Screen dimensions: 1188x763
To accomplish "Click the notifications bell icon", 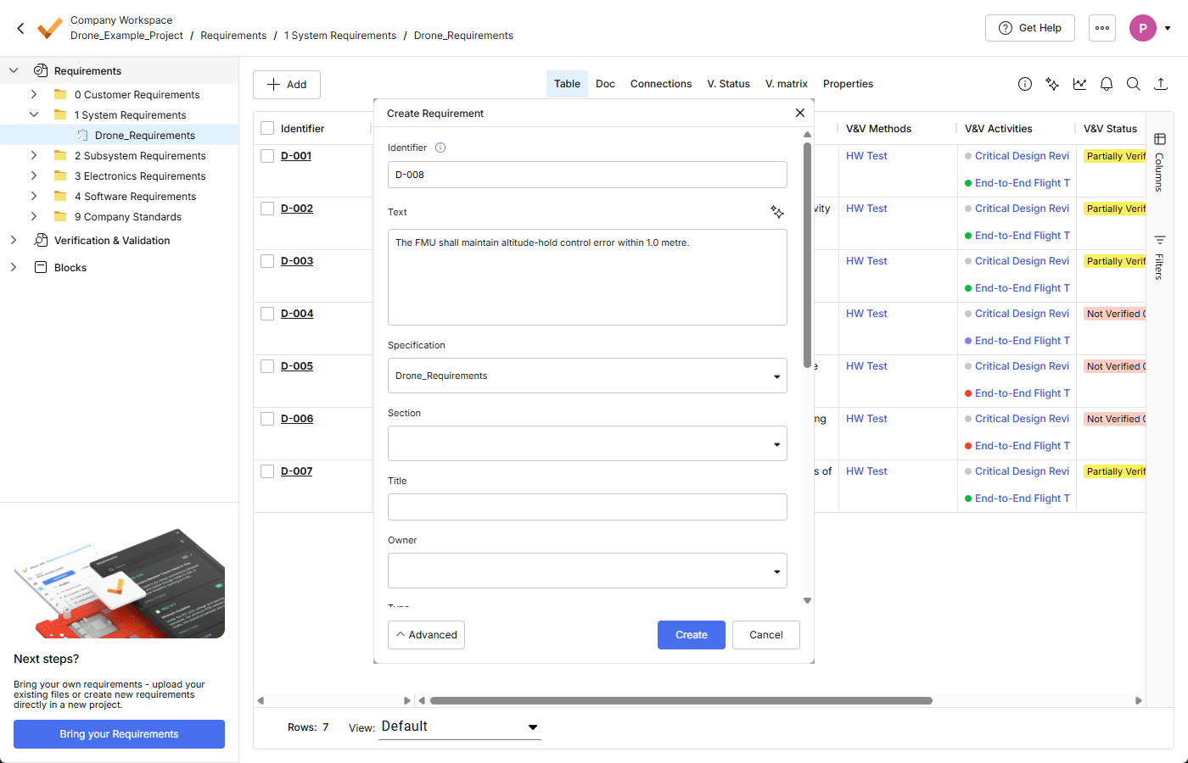I will tap(1107, 84).
